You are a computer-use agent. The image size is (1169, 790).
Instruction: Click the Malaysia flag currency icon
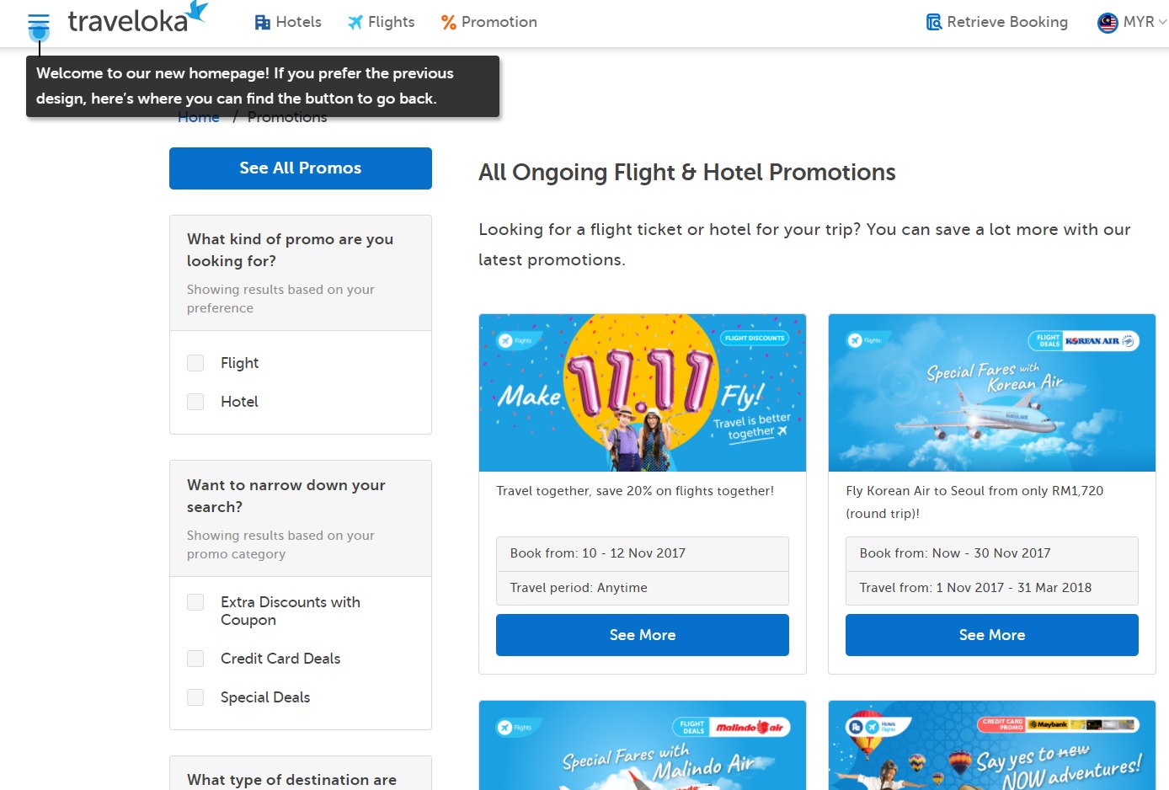1108,23
